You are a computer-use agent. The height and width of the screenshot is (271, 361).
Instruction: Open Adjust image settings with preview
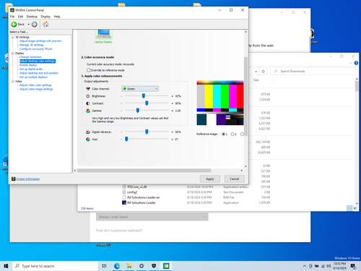pyautogui.click(x=40, y=41)
